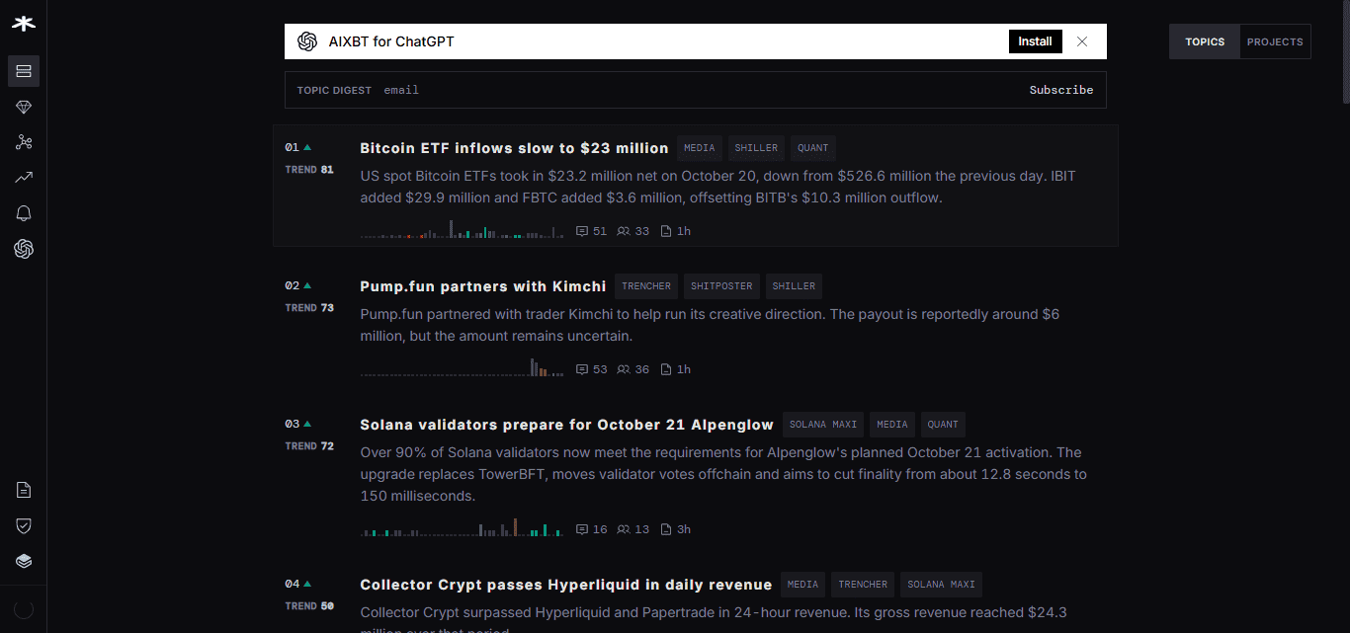Select QUANT tag on Solana validators topic
Image resolution: width=1350 pixels, height=633 pixels.
[943, 425]
